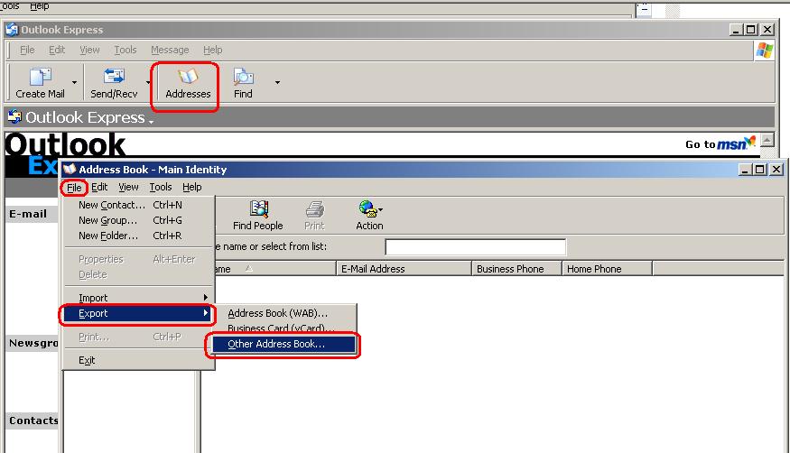790x453 pixels.
Task: Click the Windows logo in Outlook Express
Action: click(765, 51)
